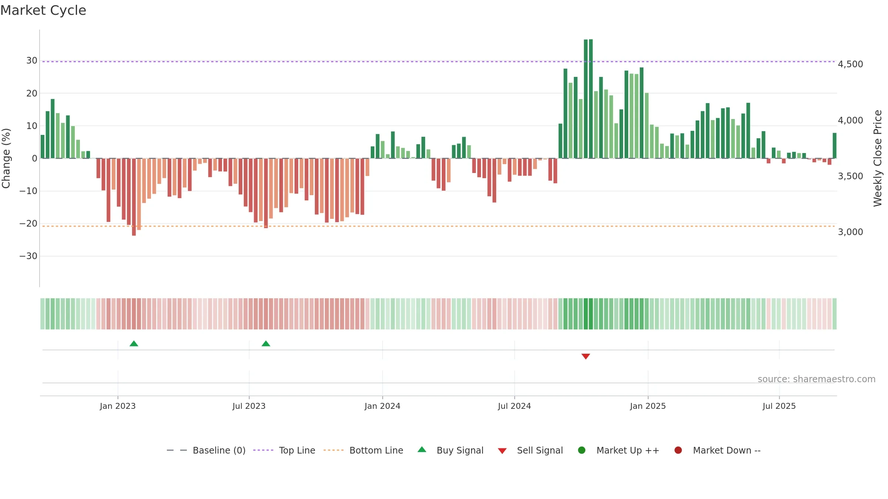Viewport: 888px width, 499px height.
Task: Click the 30 percent axis tick label
Action: coord(32,61)
